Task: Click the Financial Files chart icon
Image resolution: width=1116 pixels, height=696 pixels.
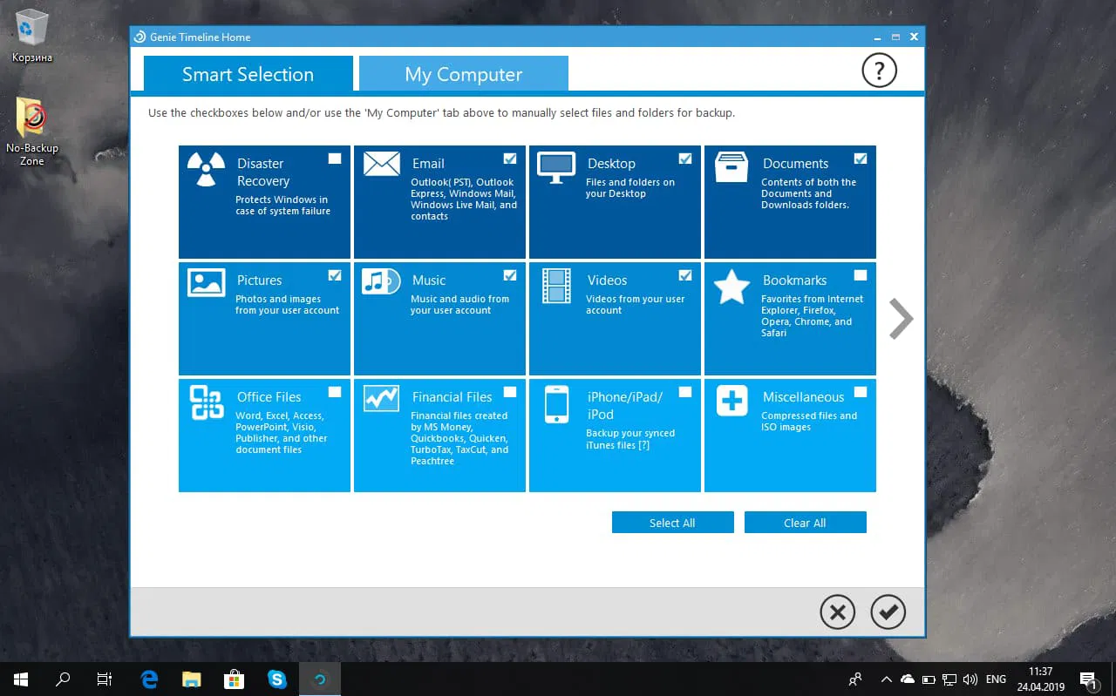Action: [381, 398]
